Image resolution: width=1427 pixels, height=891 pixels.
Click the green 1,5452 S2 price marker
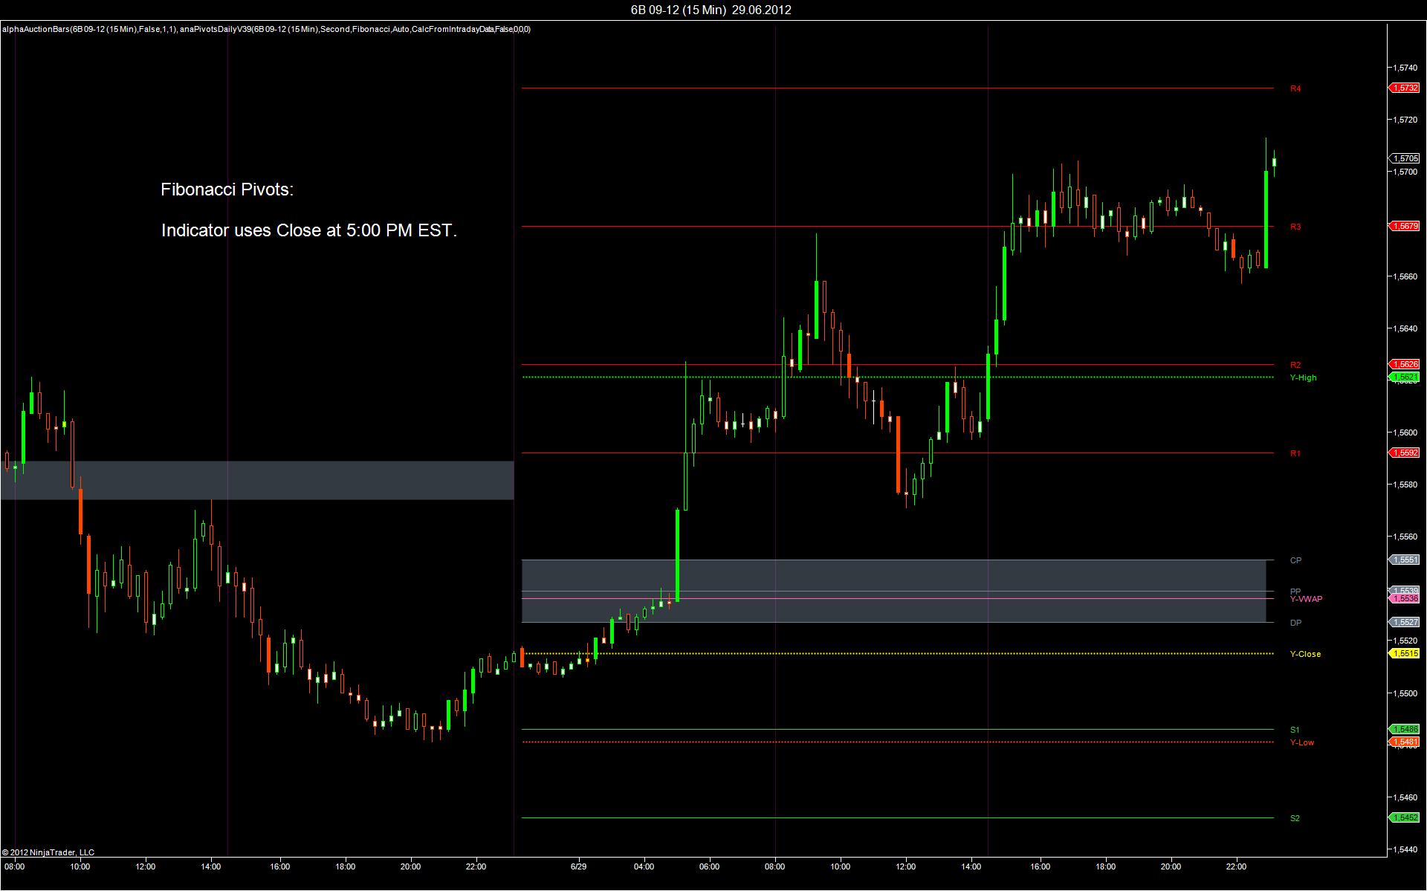coord(1405,817)
